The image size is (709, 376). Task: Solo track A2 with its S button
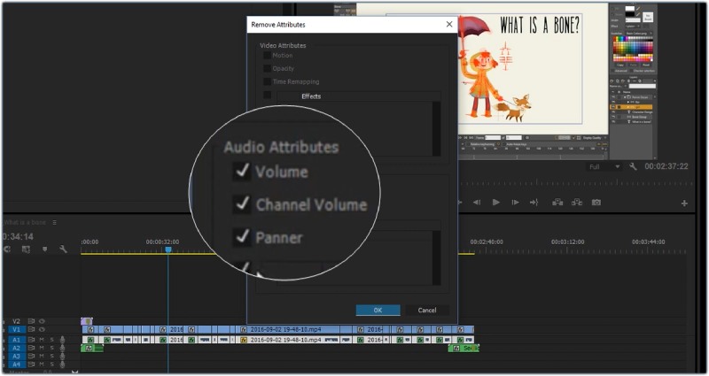coord(51,348)
